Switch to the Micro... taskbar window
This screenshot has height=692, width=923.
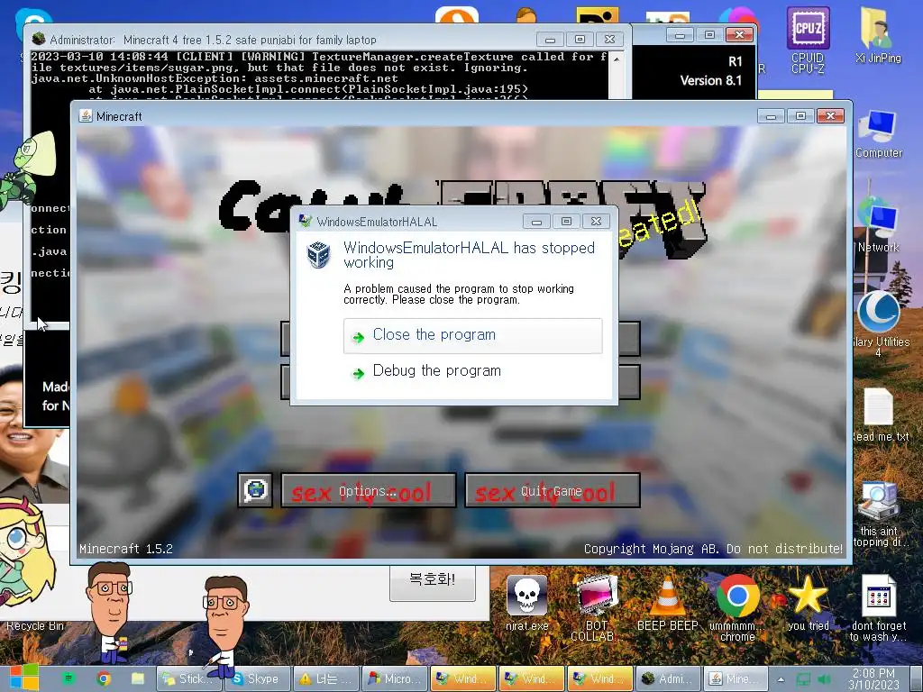click(x=393, y=678)
